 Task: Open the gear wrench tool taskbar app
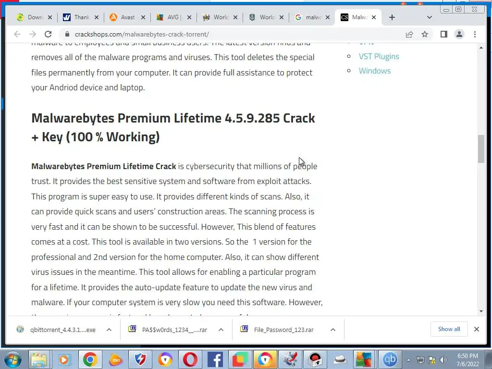point(290,359)
